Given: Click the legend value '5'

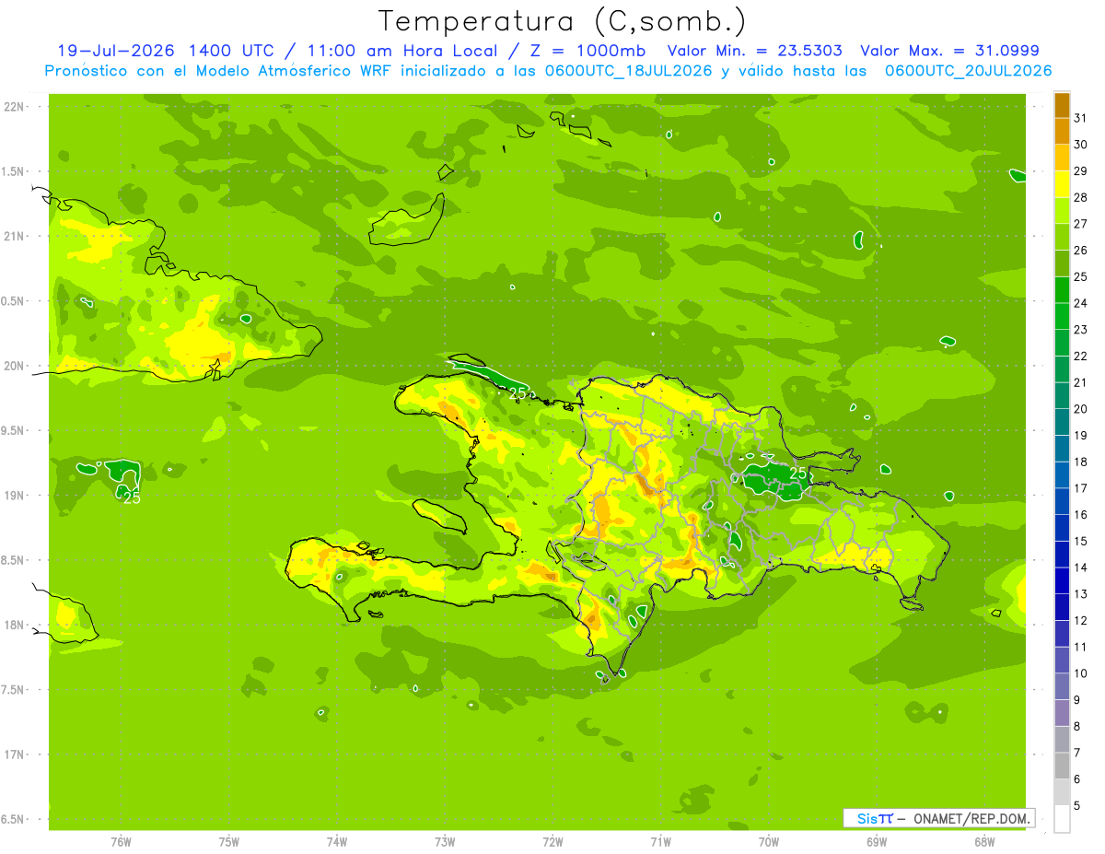Looking at the screenshot, I should click(1077, 806).
